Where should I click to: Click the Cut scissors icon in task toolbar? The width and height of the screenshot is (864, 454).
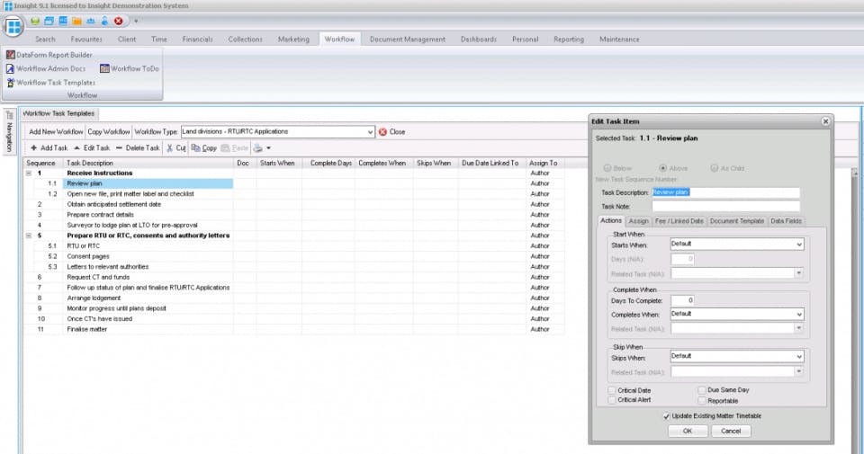170,148
